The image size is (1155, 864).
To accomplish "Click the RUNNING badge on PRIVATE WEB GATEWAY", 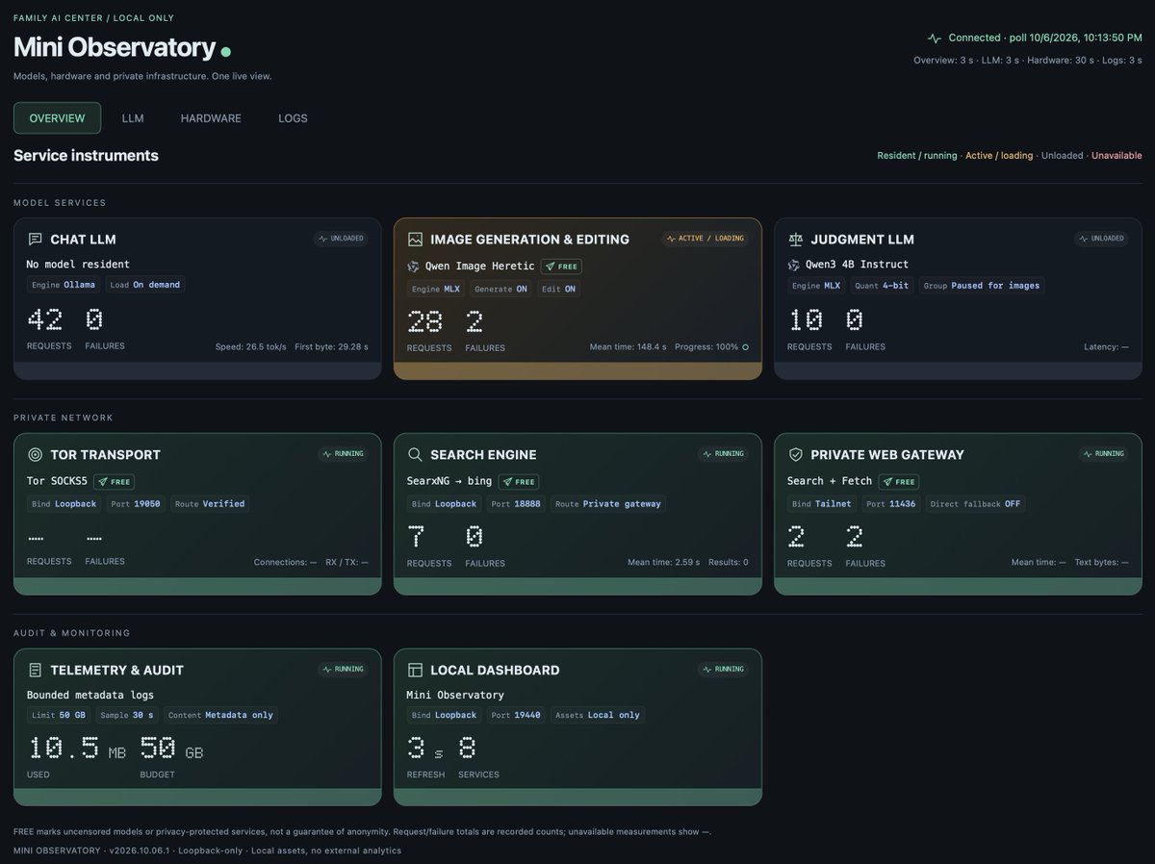I will coord(1103,454).
